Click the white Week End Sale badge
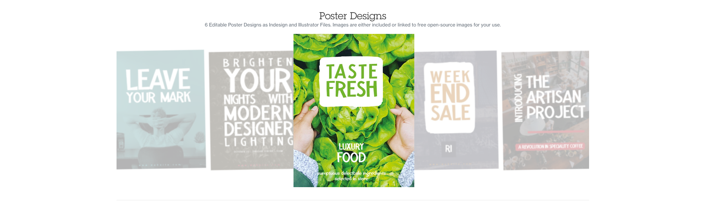Viewport: 704px width, 206px height. pos(450,98)
